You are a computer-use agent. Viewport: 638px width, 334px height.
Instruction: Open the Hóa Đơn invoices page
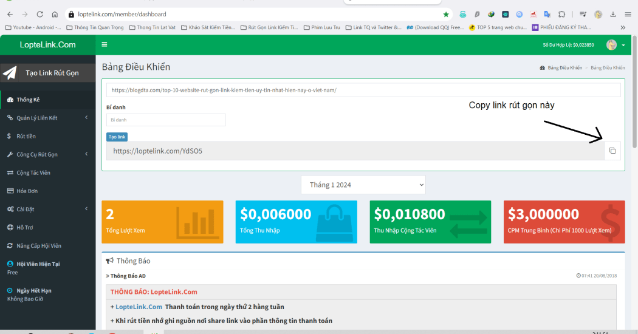click(x=47, y=191)
